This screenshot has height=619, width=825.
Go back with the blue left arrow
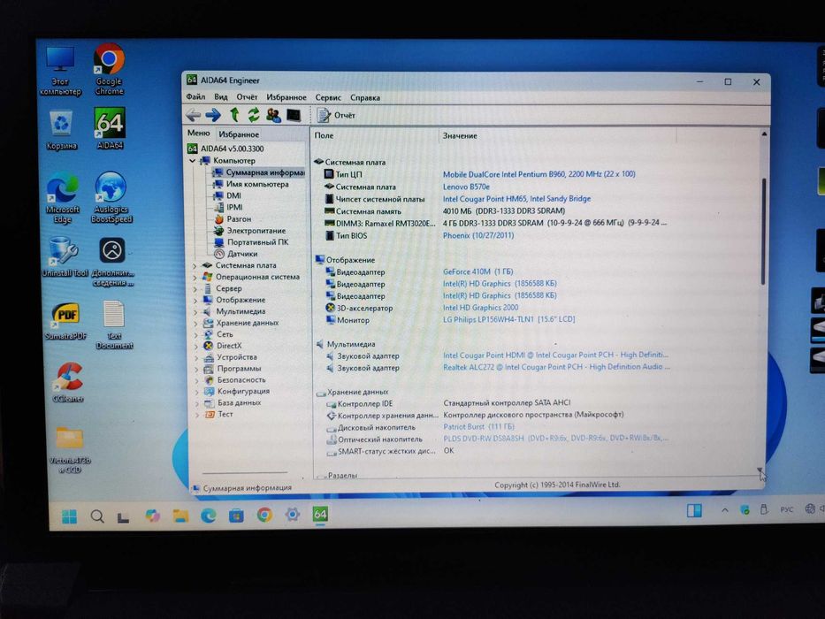(x=193, y=115)
